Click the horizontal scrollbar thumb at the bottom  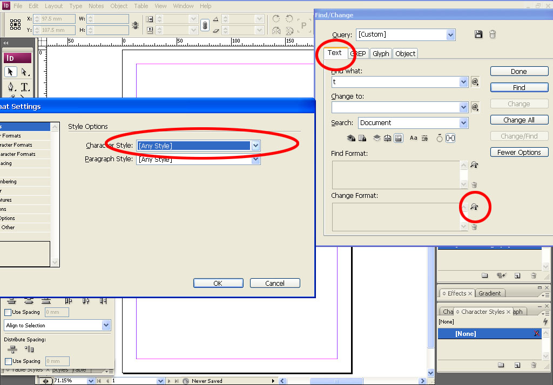tap(336, 381)
